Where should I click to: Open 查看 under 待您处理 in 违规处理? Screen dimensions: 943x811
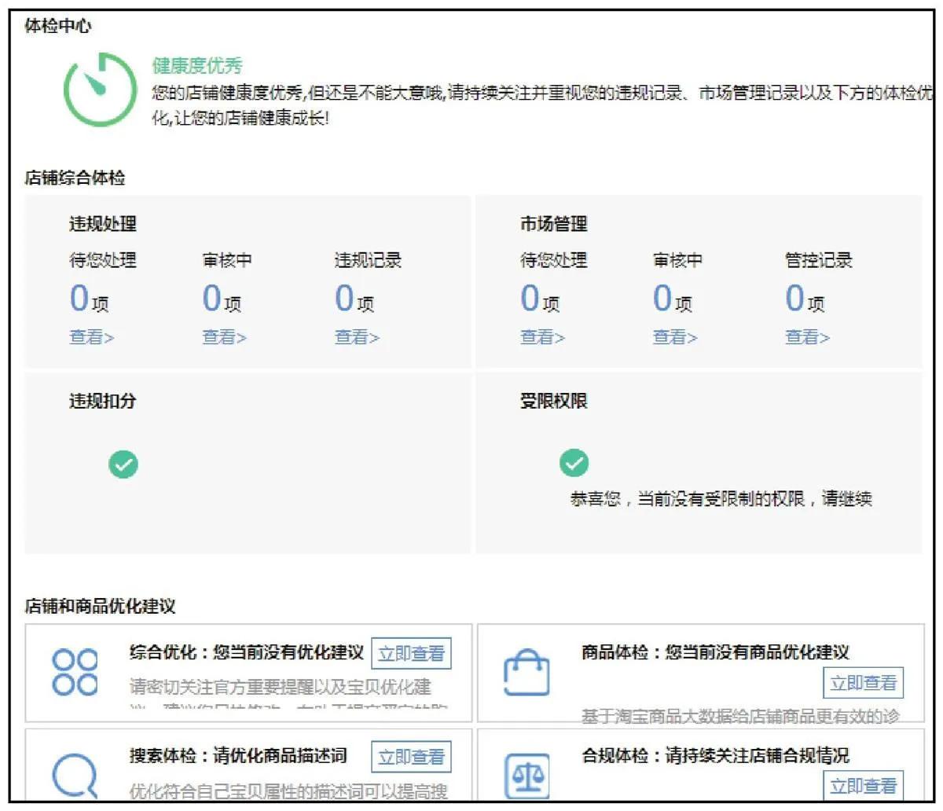(x=89, y=337)
